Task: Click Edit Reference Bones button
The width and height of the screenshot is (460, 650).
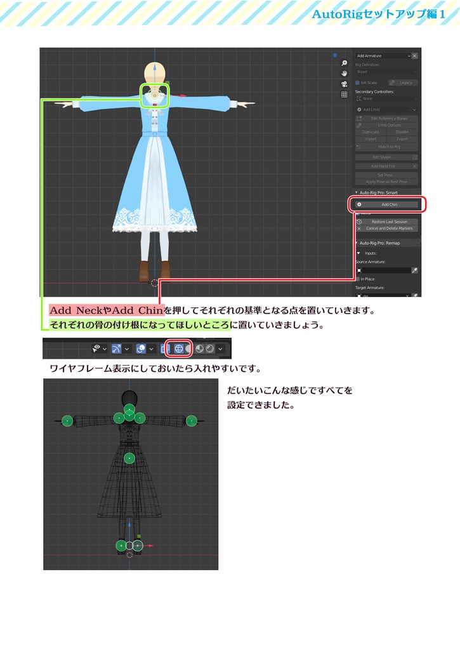Action: click(x=386, y=119)
